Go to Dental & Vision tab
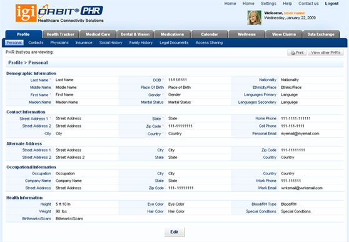The height and width of the screenshot is (242, 349). [135, 34]
